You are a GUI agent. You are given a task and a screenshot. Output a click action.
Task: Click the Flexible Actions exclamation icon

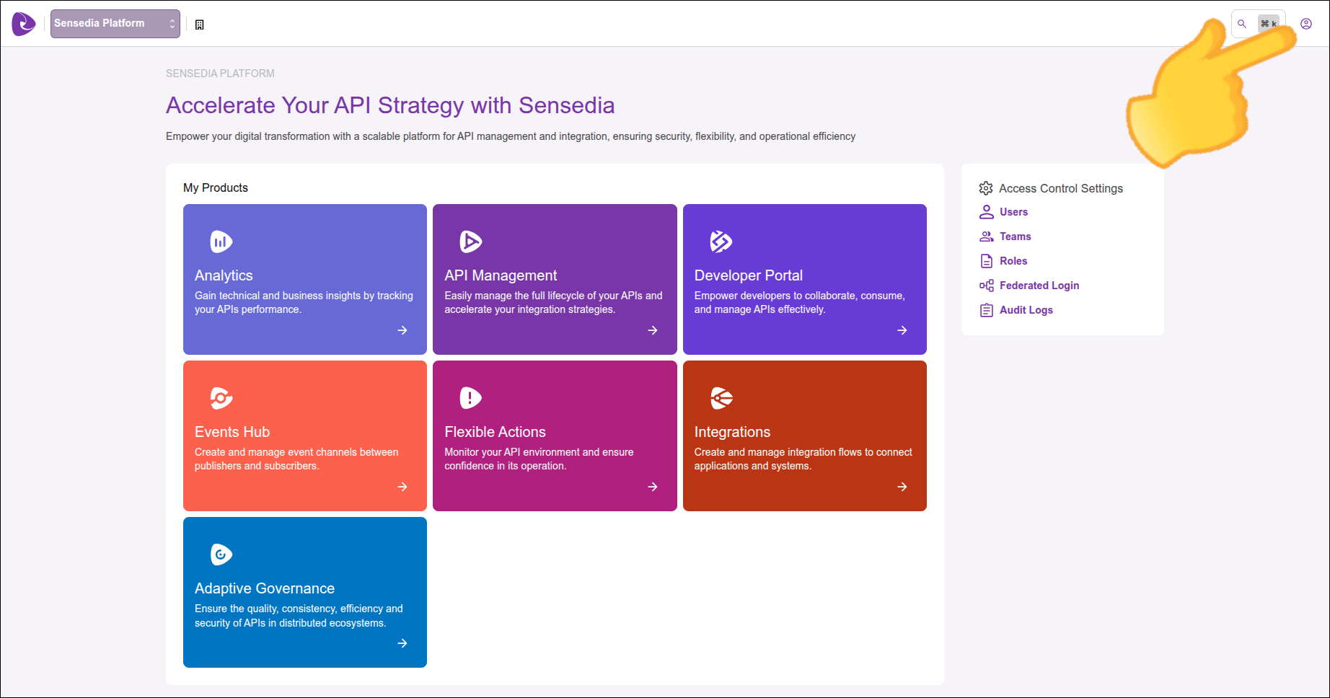click(x=470, y=398)
